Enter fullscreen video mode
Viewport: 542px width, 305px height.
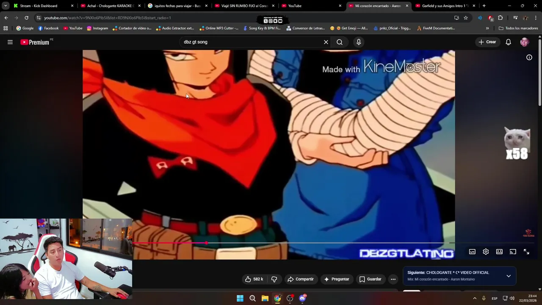[526, 252]
